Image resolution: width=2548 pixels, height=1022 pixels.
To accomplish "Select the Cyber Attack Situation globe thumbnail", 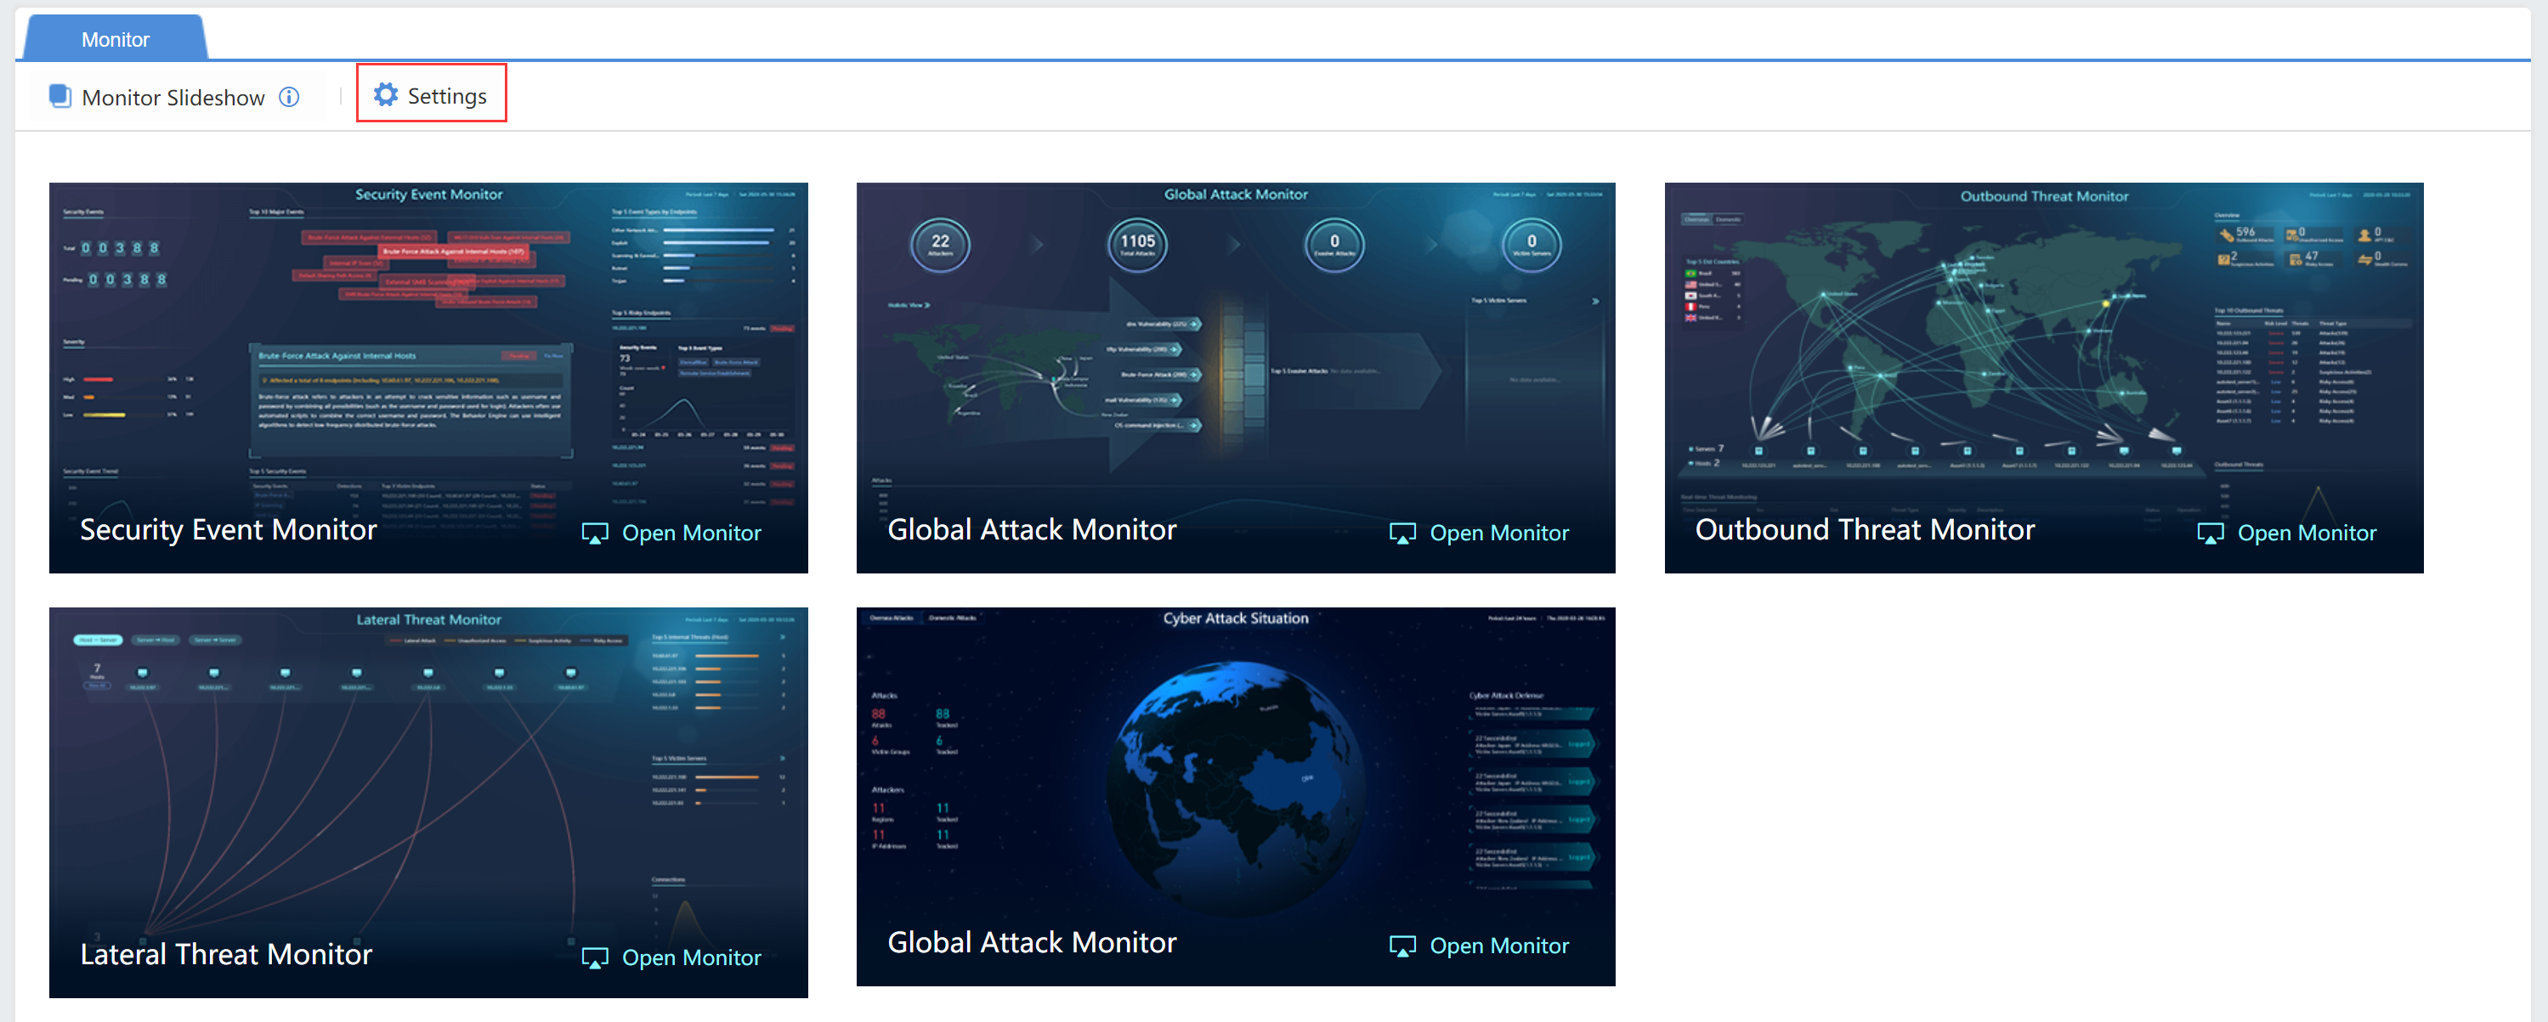I will (1234, 771).
